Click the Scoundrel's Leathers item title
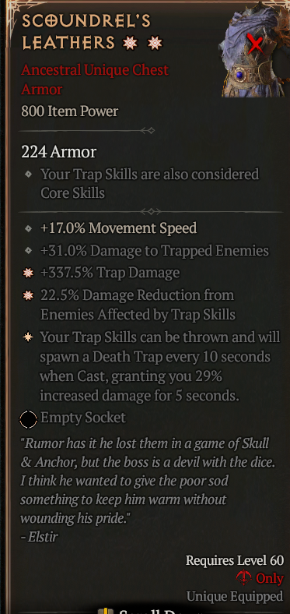The height and width of the screenshot is (614, 290). (x=86, y=32)
